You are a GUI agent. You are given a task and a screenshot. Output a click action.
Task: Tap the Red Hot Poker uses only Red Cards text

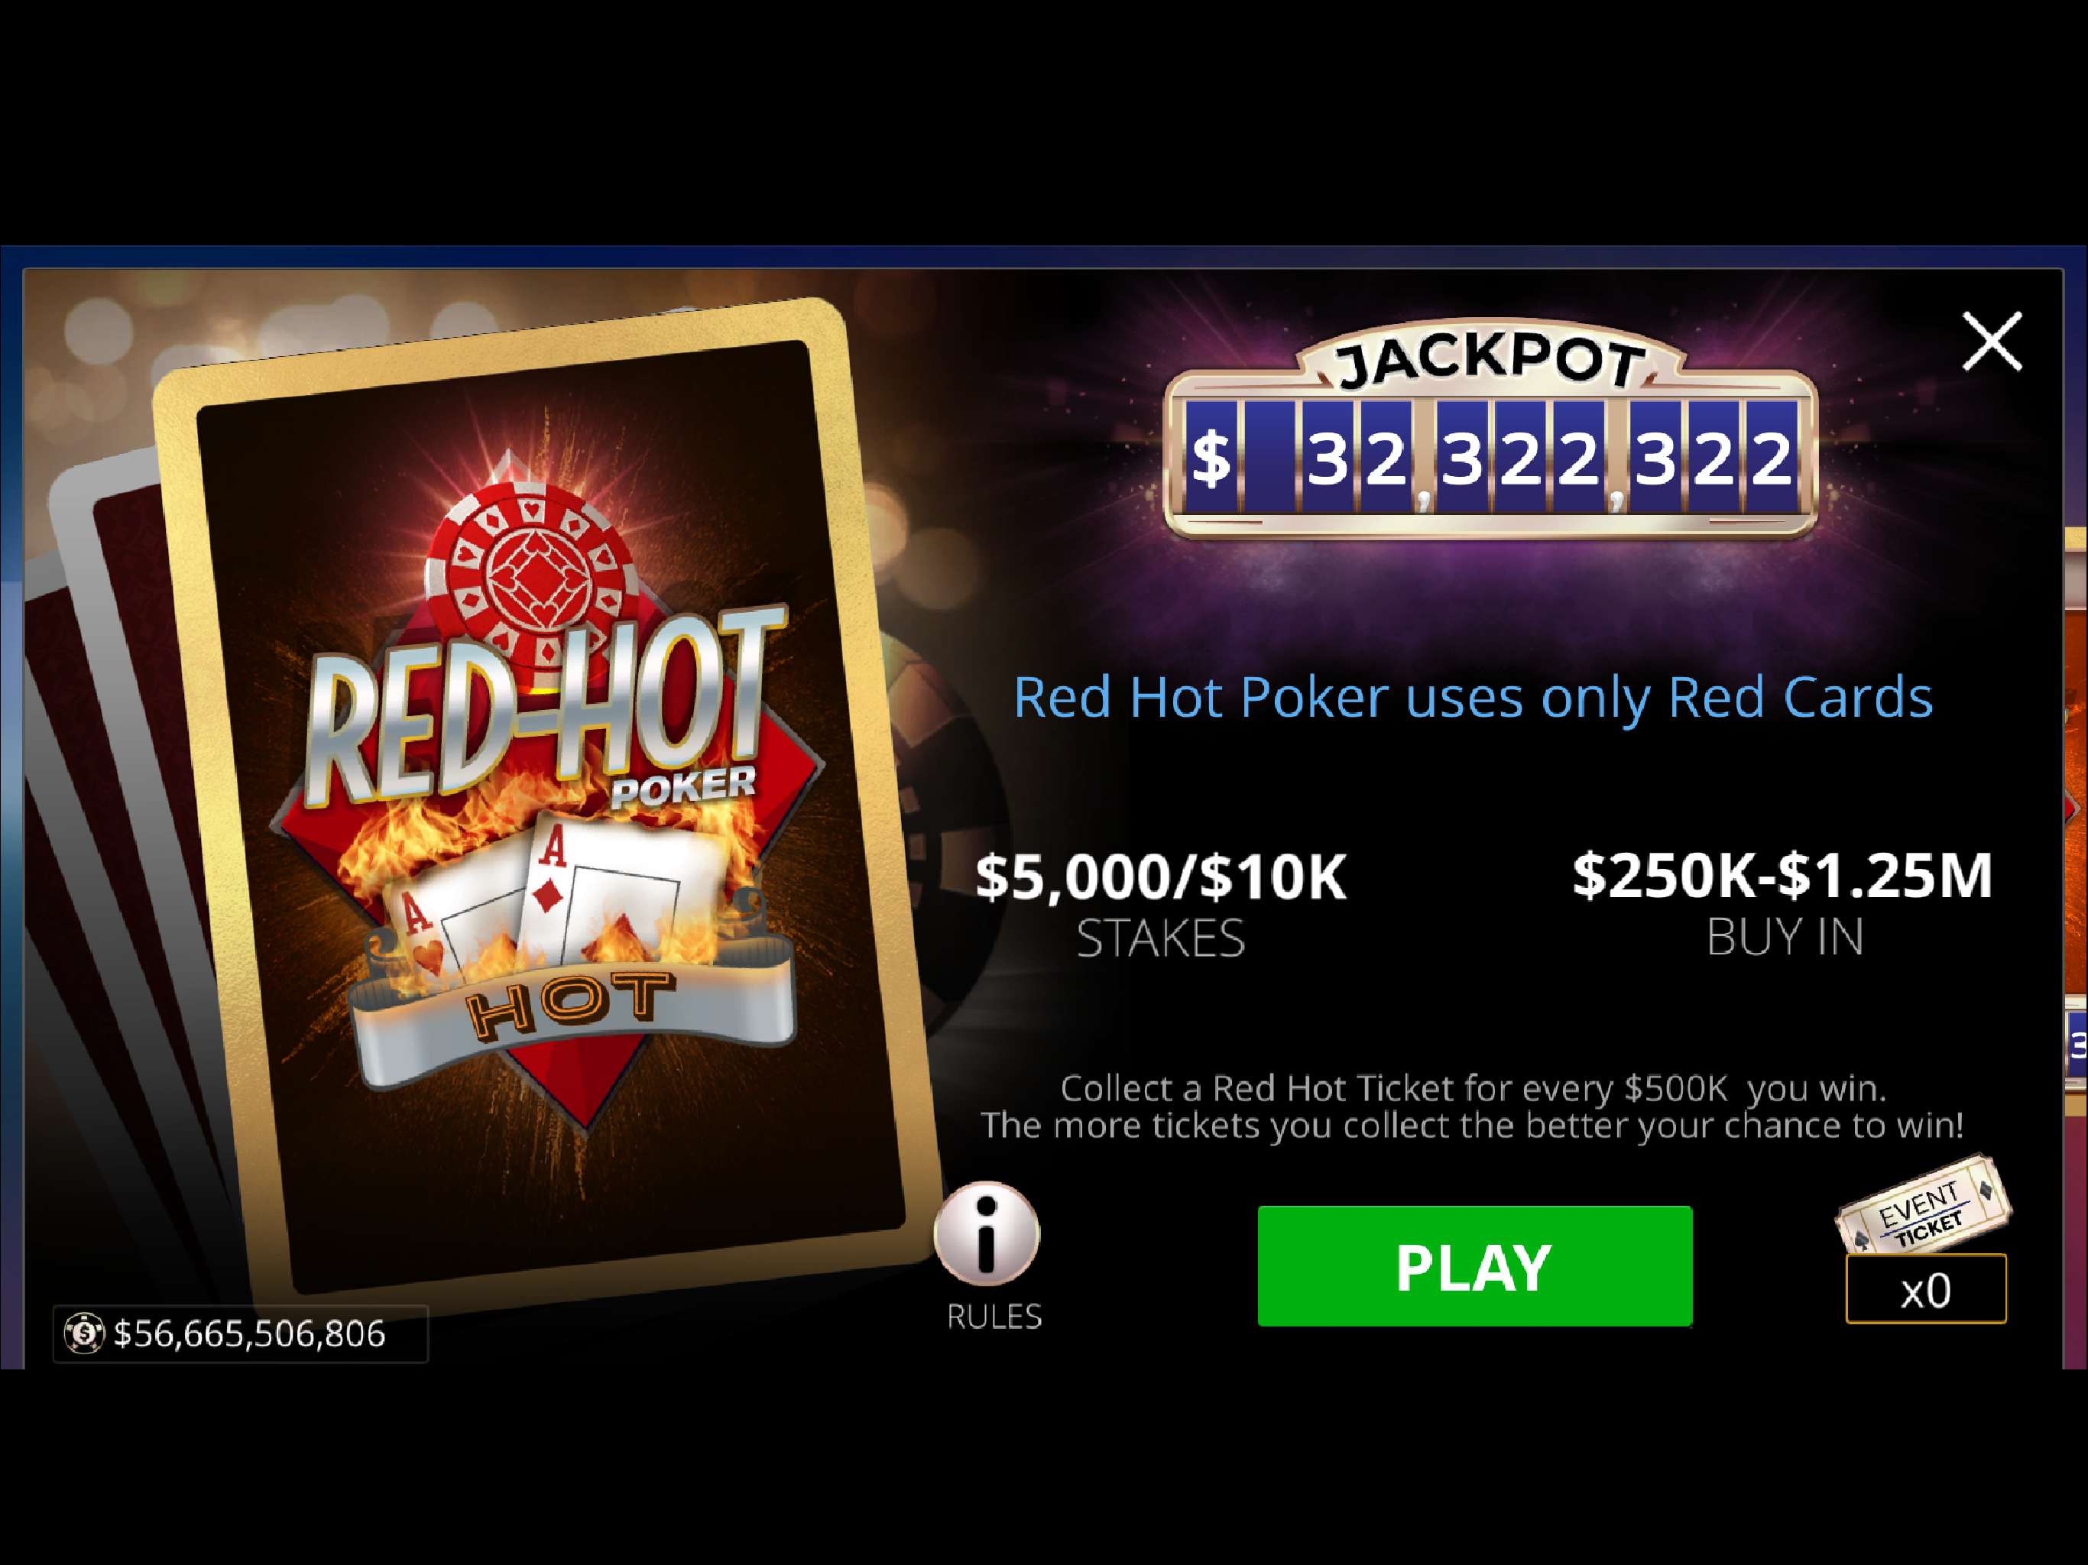[x=1473, y=698]
